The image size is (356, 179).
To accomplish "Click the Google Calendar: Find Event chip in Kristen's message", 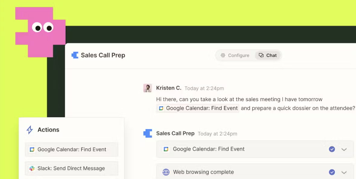I will (x=198, y=108).
